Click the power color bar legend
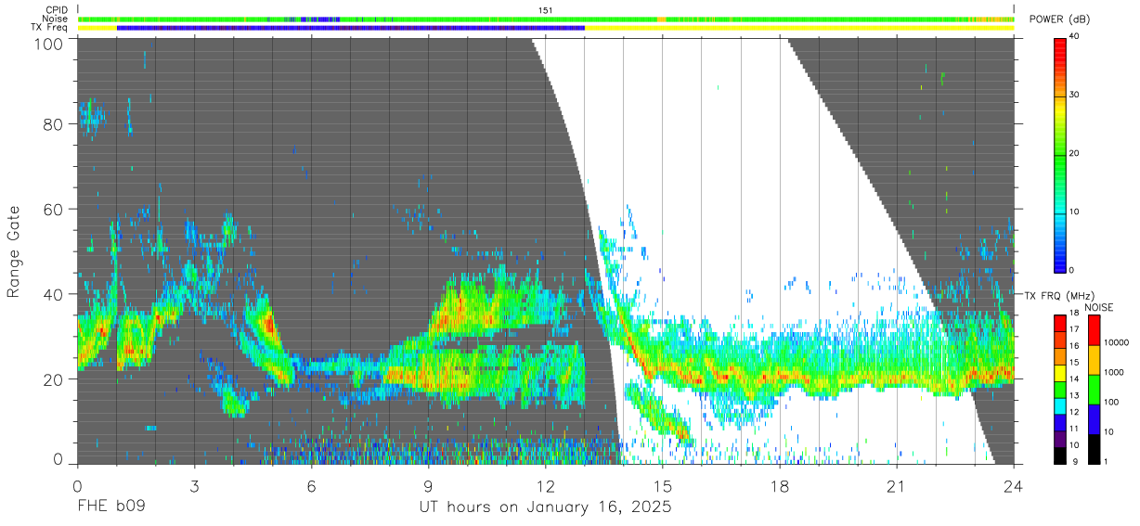This screenshot has height=526, width=1140. point(1059,154)
